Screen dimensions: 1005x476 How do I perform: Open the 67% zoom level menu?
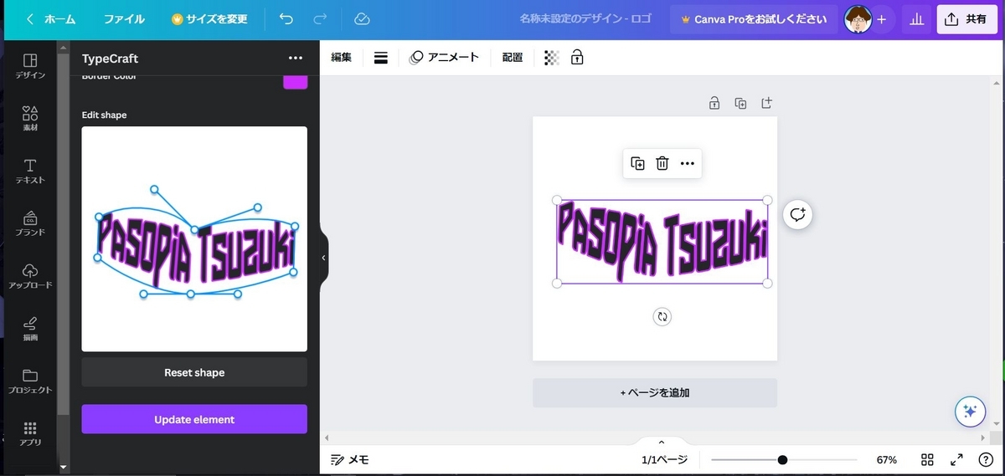pos(887,459)
